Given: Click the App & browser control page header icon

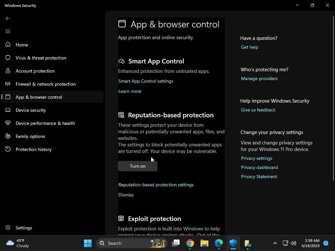Looking at the screenshot, I should click(x=122, y=24).
